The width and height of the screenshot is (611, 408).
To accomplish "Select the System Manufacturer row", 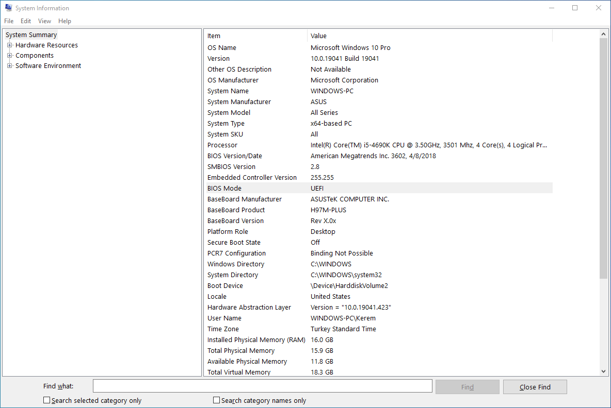I will tap(379, 102).
